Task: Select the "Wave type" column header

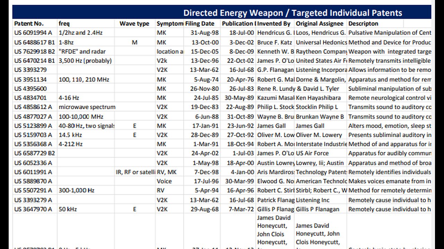Action: pyautogui.click(x=134, y=24)
